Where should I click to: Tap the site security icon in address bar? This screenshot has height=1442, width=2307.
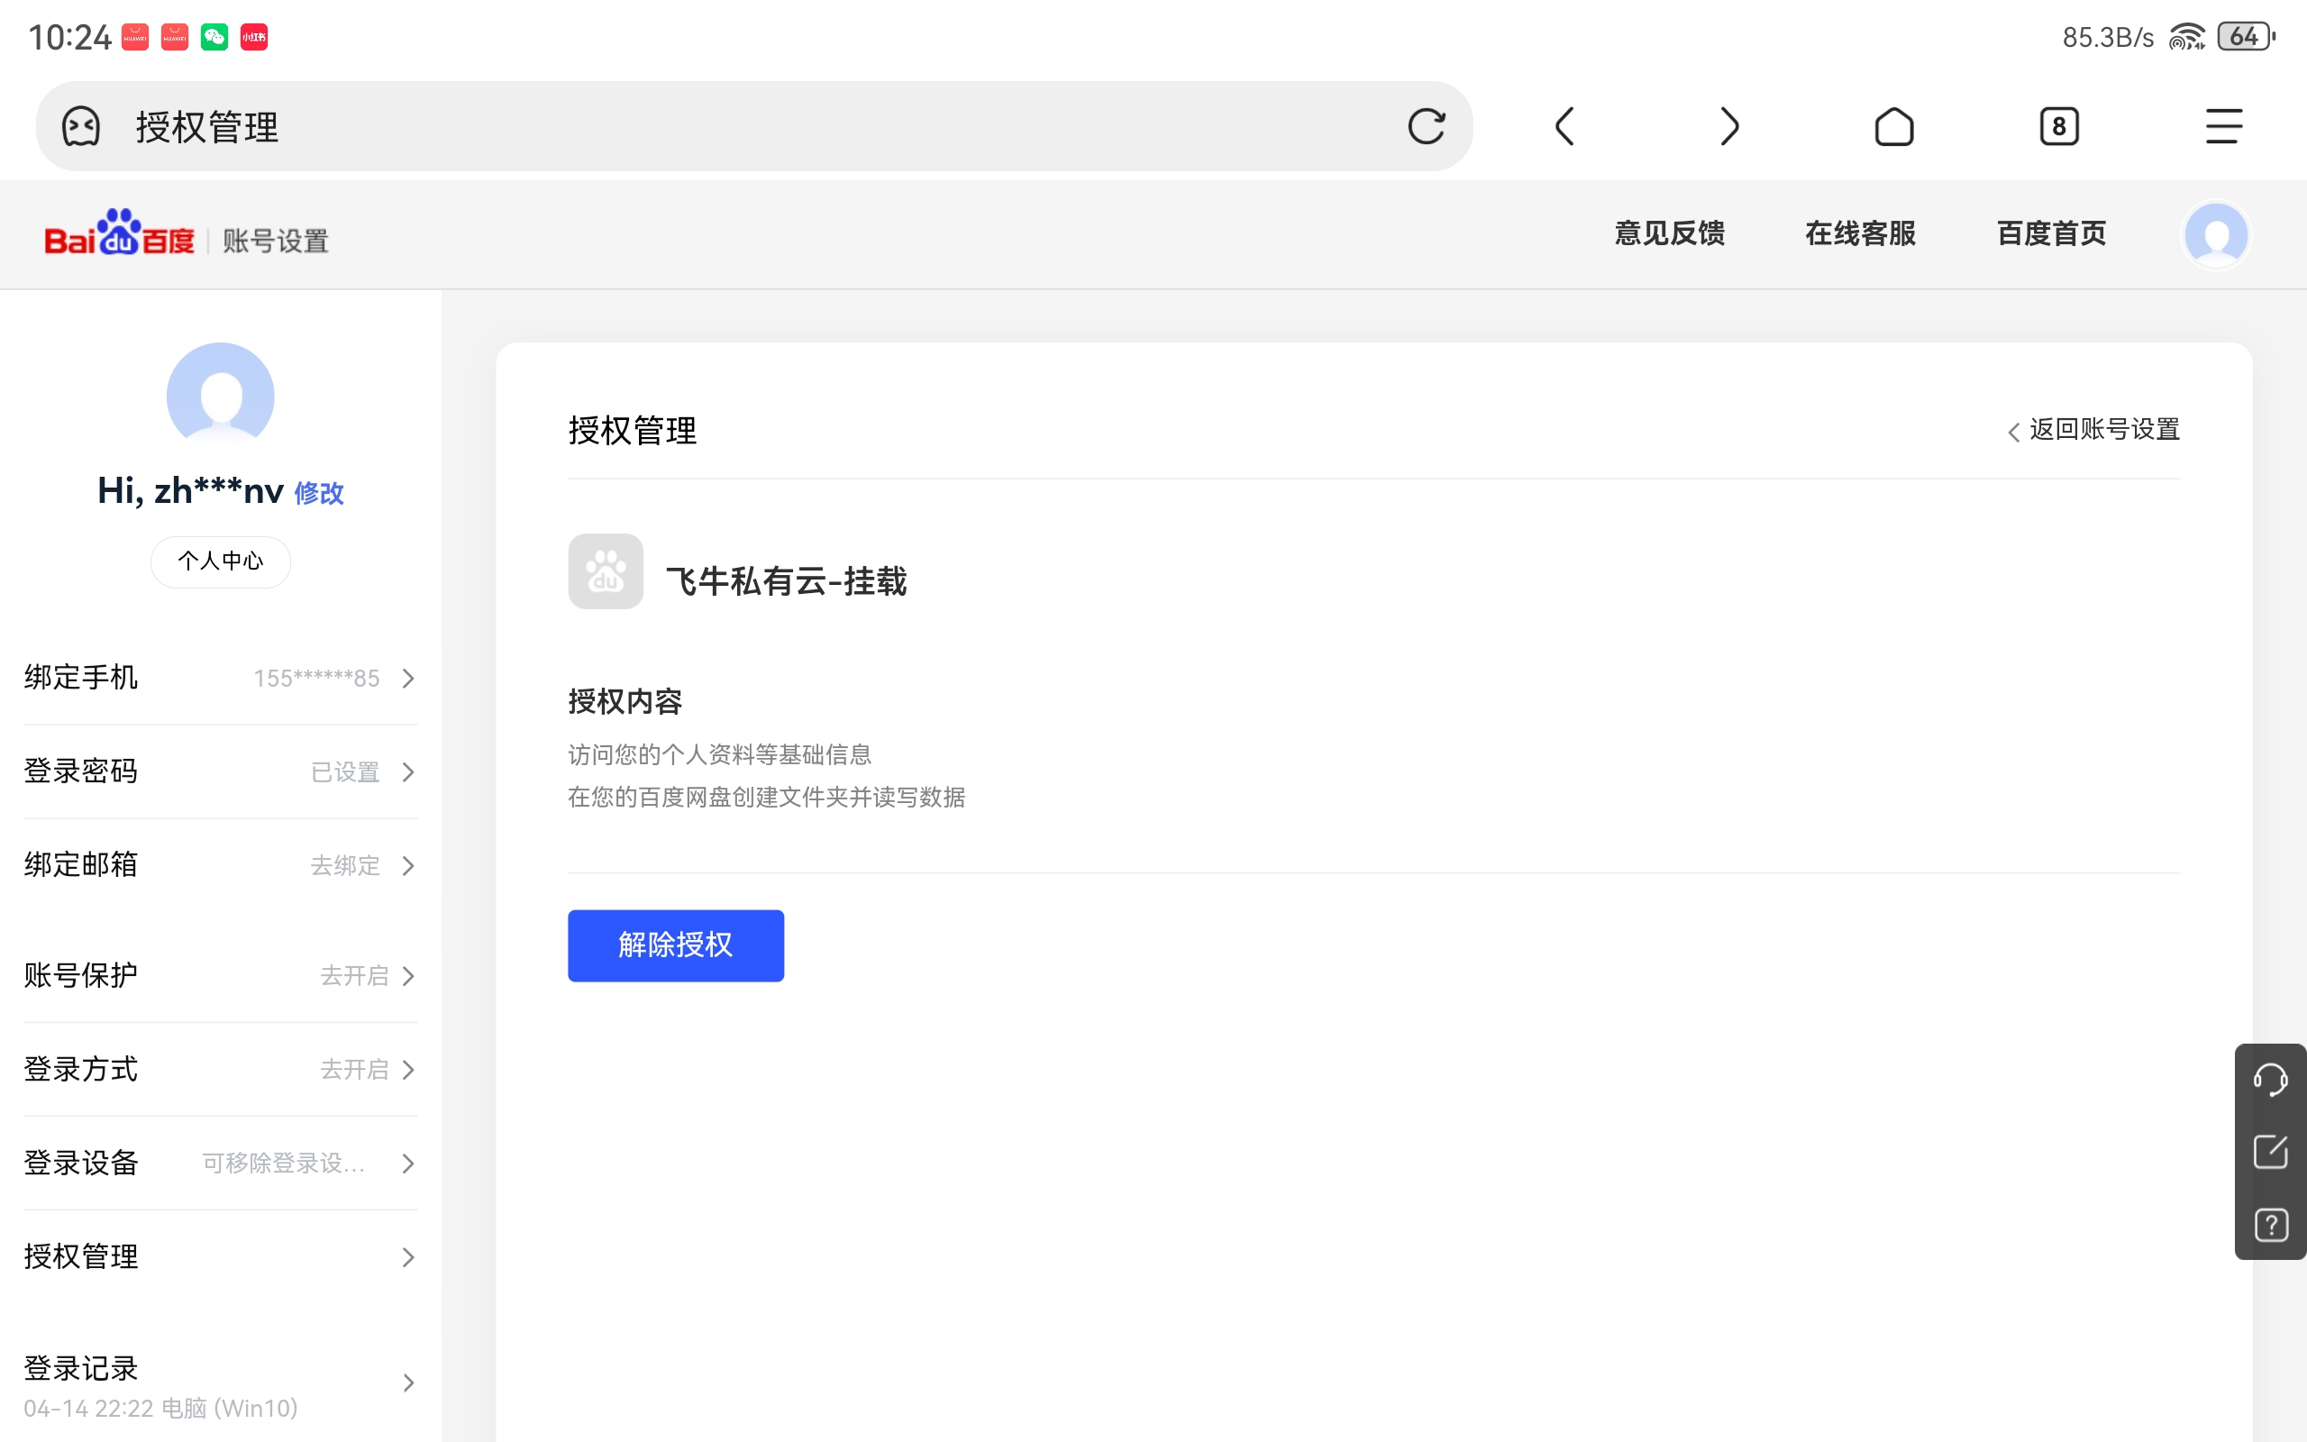coord(81,126)
